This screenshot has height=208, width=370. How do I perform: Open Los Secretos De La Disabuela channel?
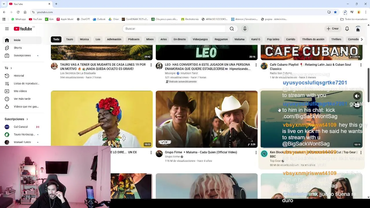pyautogui.click(x=78, y=73)
